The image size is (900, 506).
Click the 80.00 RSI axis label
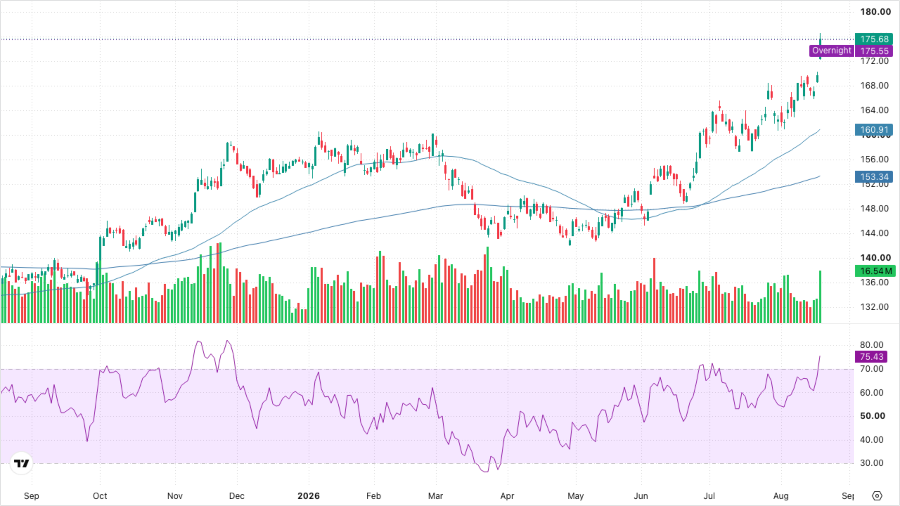872,345
